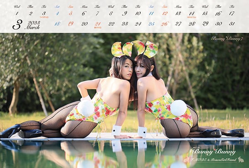Click the large month number 3
Image resolution: width=249 pixels, height=168 pixels.
click(x=17, y=24)
